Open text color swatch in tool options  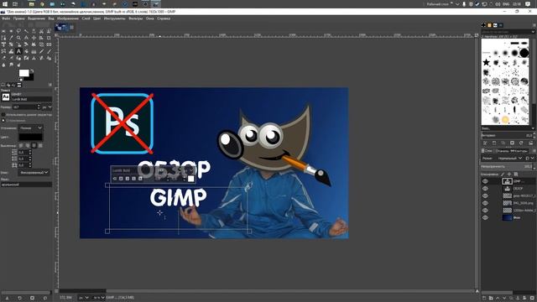30,137
